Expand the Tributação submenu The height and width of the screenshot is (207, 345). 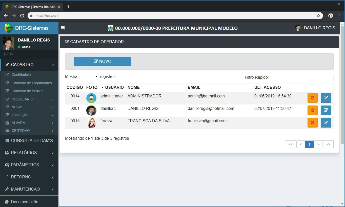point(29,115)
